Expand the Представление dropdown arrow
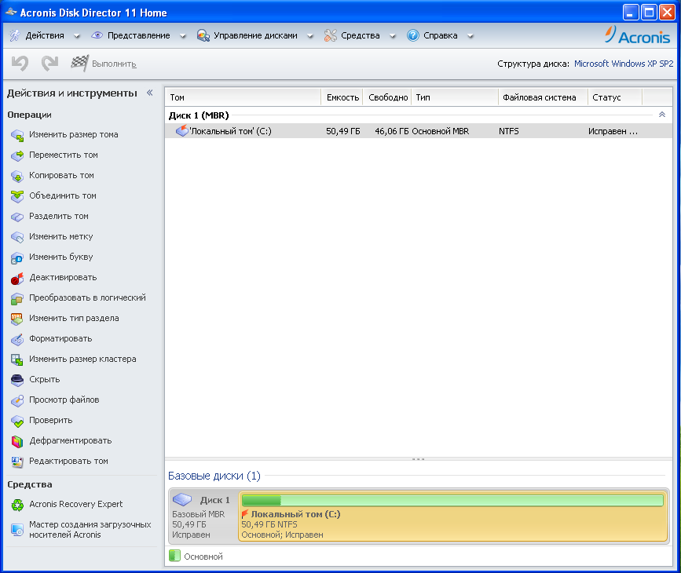 click(x=183, y=36)
